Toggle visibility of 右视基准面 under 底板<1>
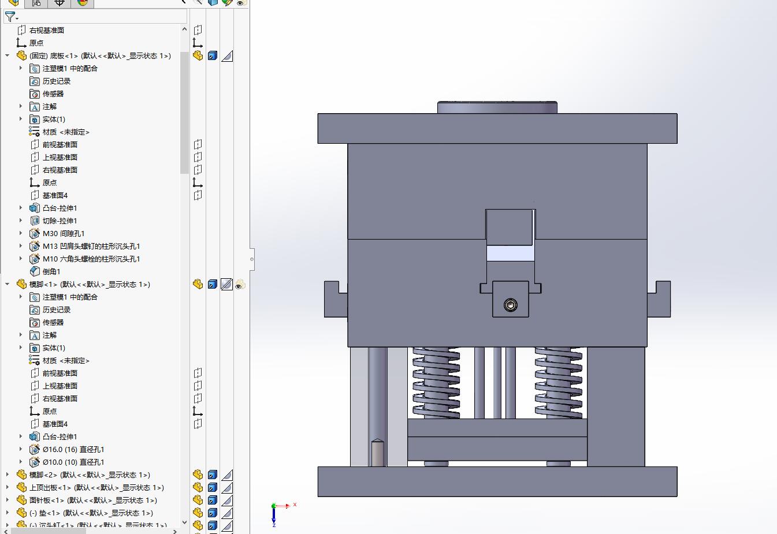 (x=198, y=170)
